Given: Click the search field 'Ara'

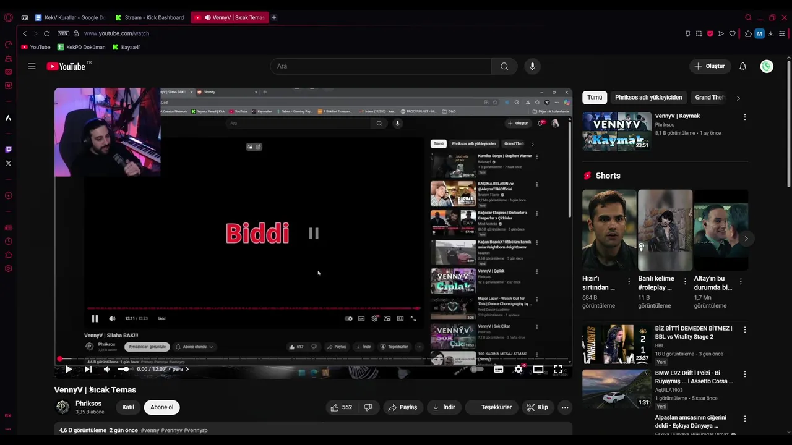Looking at the screenshot, I should pos(381,66).
